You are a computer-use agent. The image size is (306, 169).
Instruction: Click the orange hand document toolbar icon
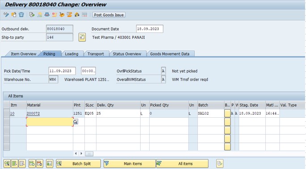pyautogui.click(x=69, y=15)
